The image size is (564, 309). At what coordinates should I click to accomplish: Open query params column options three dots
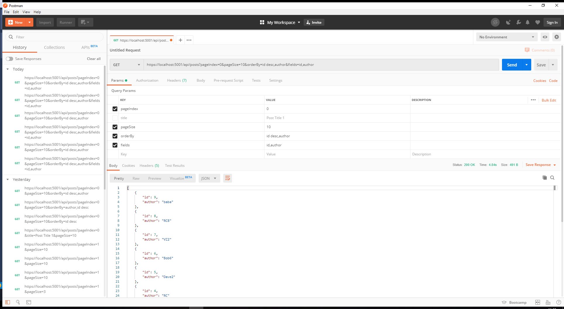(533, 100)
